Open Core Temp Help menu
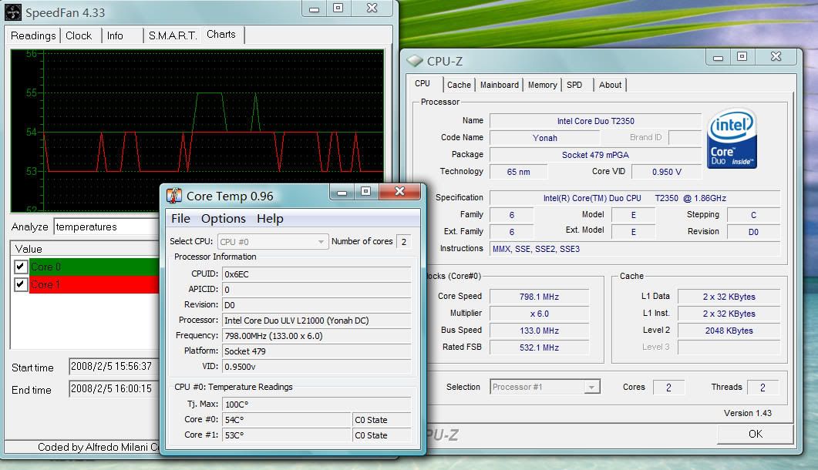 pyautogui.click(x=270, y=219)
